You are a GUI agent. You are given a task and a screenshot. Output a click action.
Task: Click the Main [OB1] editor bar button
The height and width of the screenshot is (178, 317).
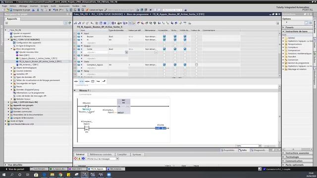coord(77,169)
